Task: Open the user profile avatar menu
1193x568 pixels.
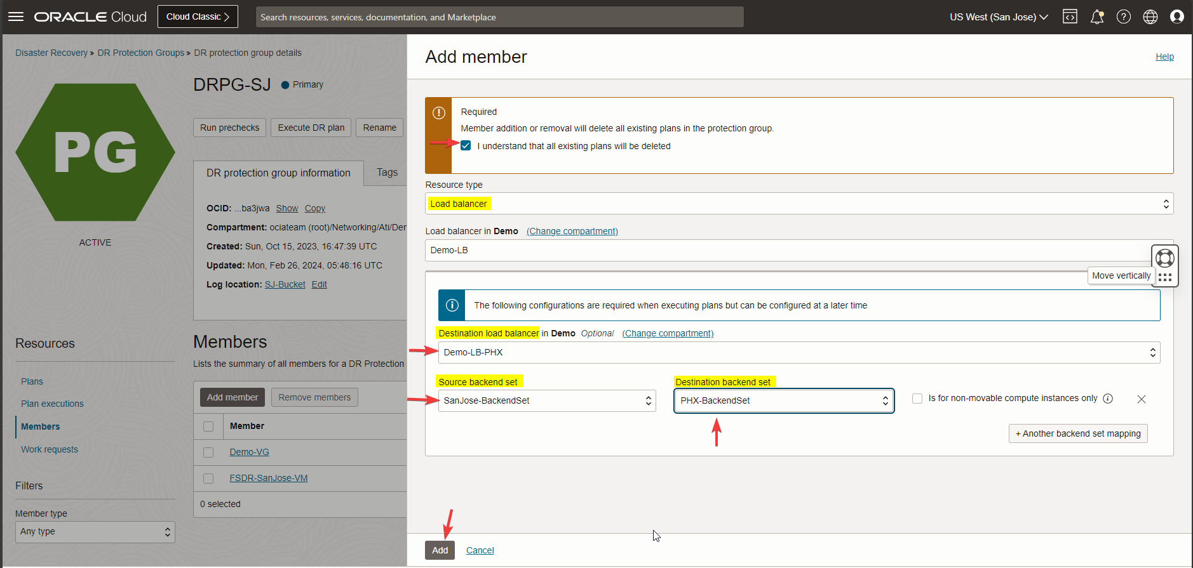Action: click(1176, 17)
